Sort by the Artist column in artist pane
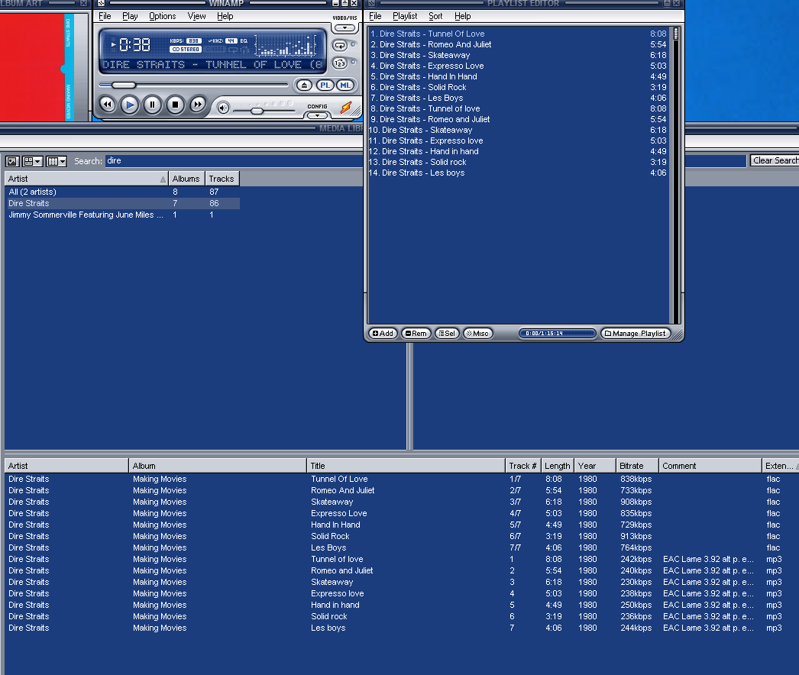 pos(86,179)
